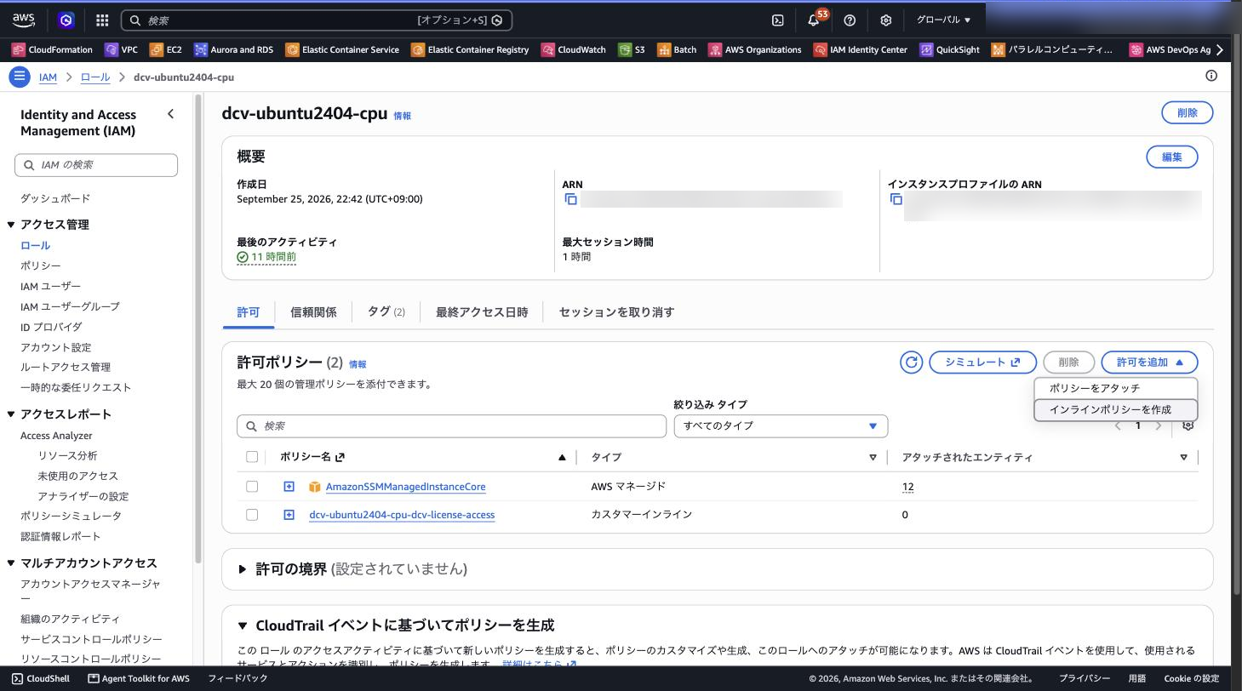The image size is (1242, 691).
Task: Collapse the アクセス管理 nav group
Action: click(11, 225)
